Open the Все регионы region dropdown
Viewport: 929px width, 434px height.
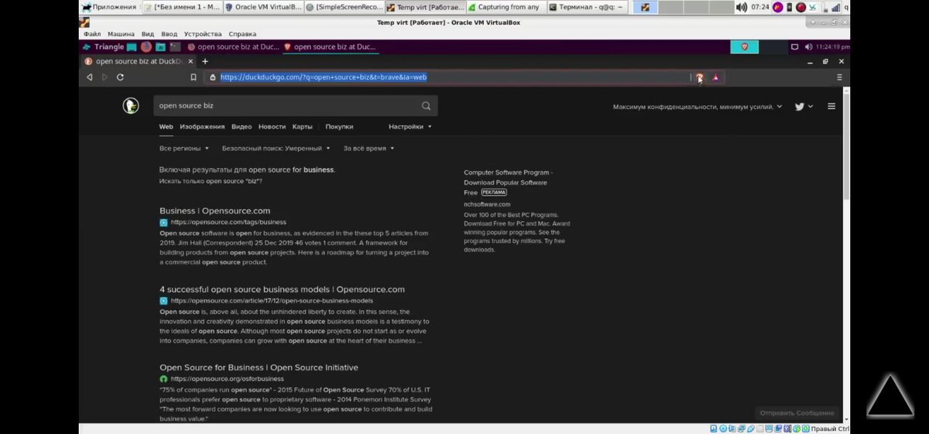pos(184,148)
